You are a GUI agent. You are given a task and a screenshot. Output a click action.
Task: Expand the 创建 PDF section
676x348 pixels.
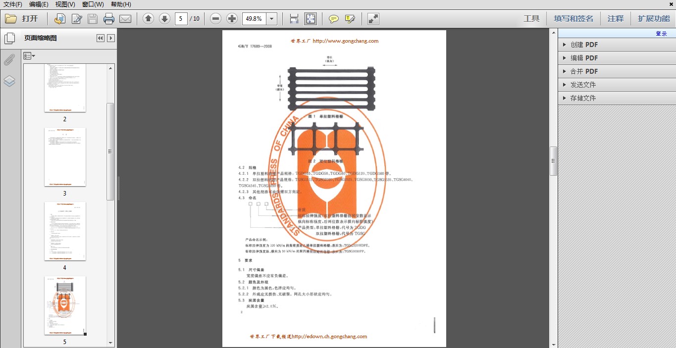(617, 45)
